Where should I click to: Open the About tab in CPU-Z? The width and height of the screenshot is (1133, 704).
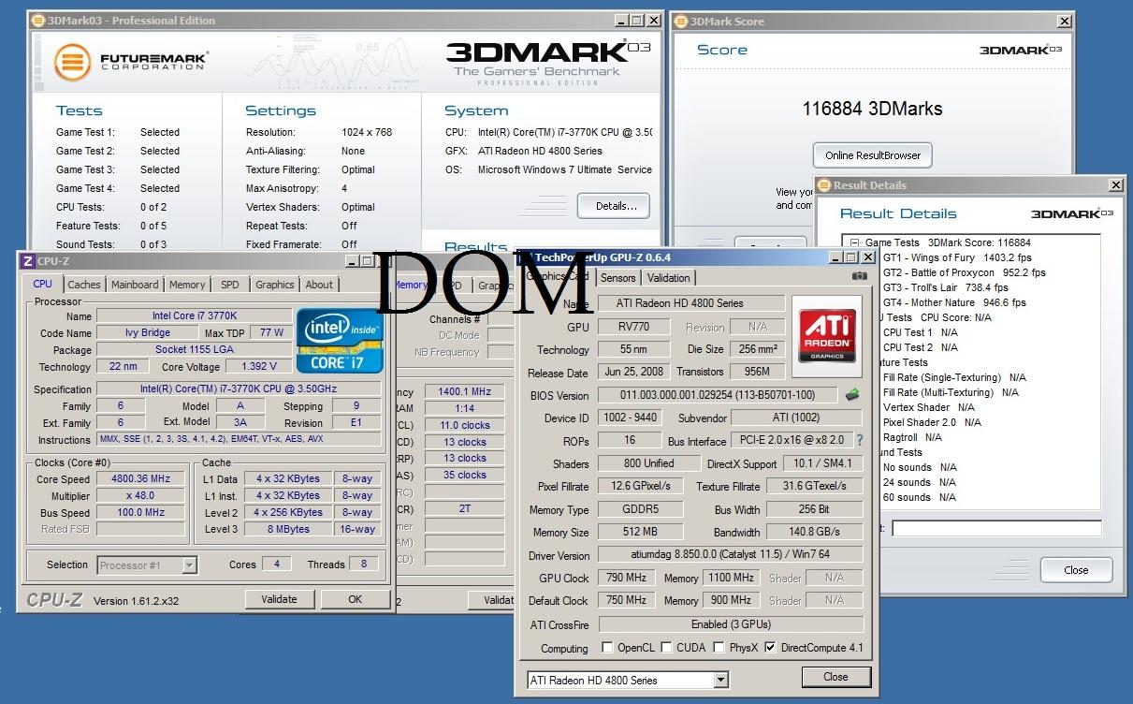click(x=319, y=285)
